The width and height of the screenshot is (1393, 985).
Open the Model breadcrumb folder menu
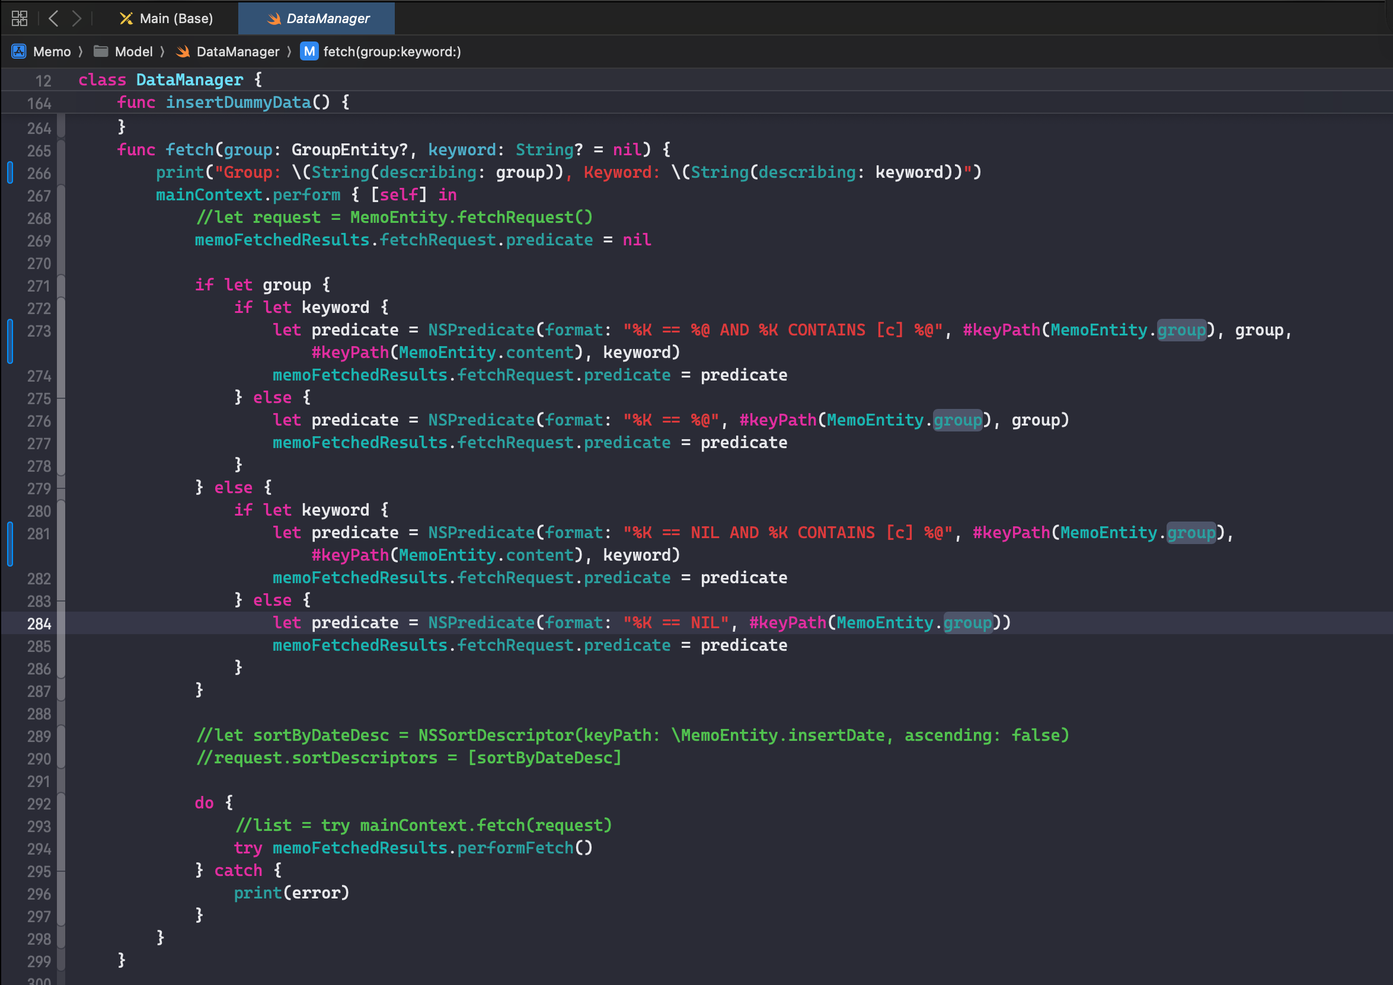pyautogui.click(x=133, y=52)
